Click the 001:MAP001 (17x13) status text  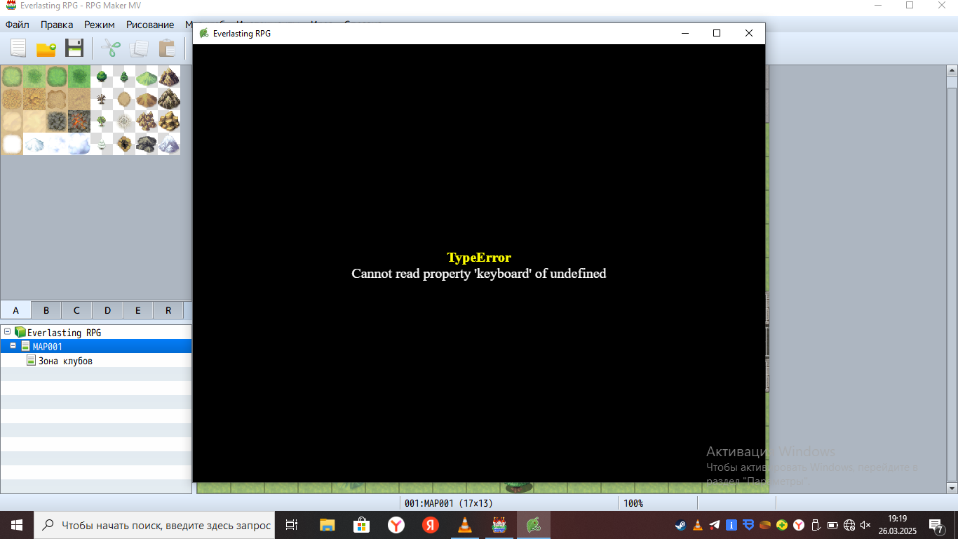(x=449, y=503)
